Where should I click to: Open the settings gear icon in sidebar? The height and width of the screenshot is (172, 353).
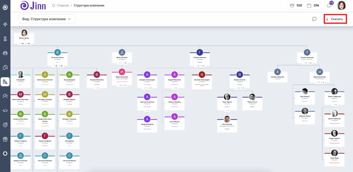click(5, 153)
